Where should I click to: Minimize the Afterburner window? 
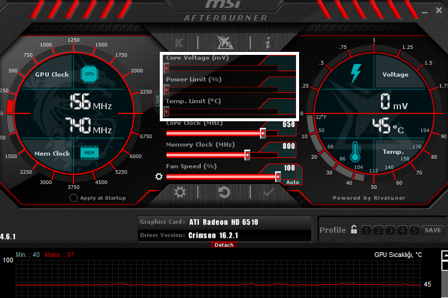tap(424, 13)
